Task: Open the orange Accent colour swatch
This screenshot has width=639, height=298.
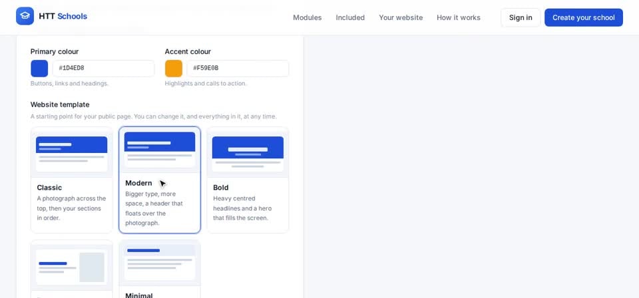Action: (174, 69)
